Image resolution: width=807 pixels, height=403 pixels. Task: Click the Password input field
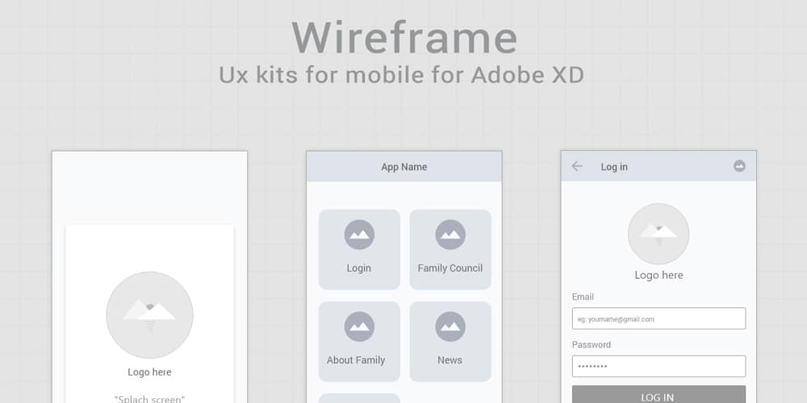659,366
